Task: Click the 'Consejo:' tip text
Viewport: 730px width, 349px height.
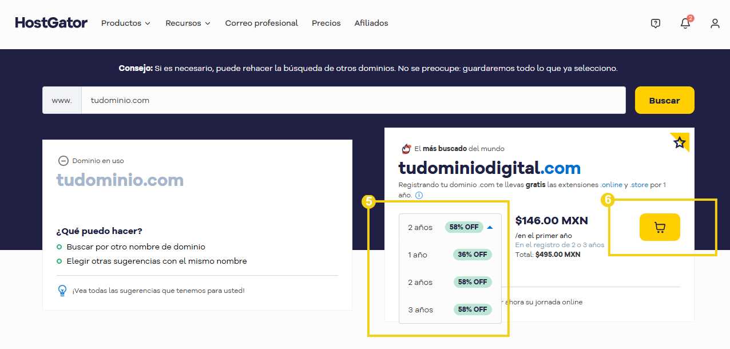Action: pyautogui.click(x=136, y=68)
